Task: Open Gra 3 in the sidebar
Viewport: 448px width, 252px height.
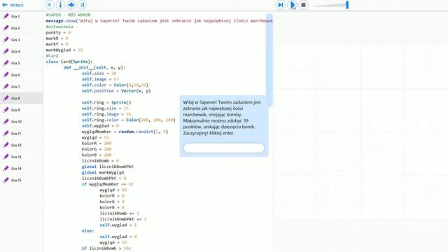Action: pyautogui.click(x=22, y=40)
